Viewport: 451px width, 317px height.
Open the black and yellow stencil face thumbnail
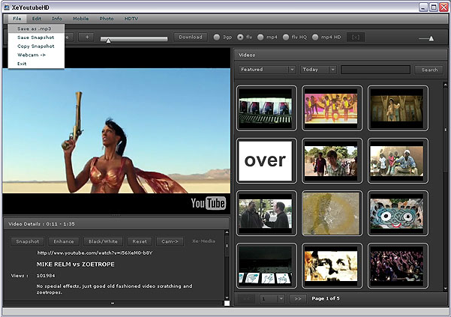coord(332,266)
